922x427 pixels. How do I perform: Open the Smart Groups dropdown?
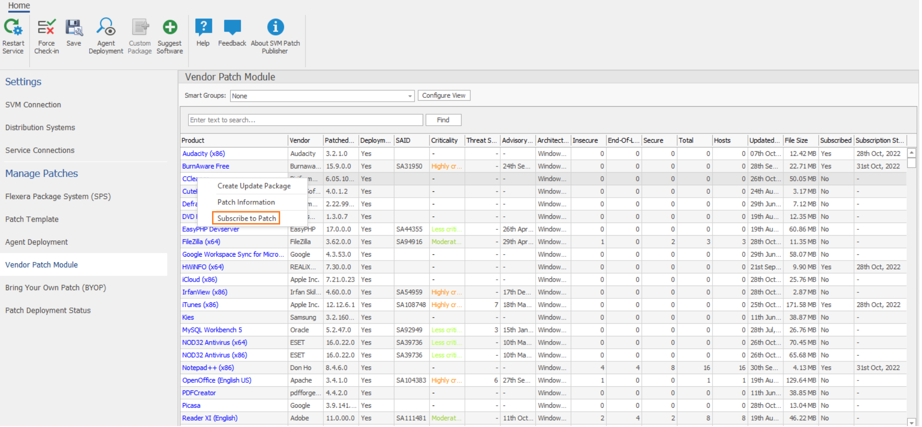point(322,96)
